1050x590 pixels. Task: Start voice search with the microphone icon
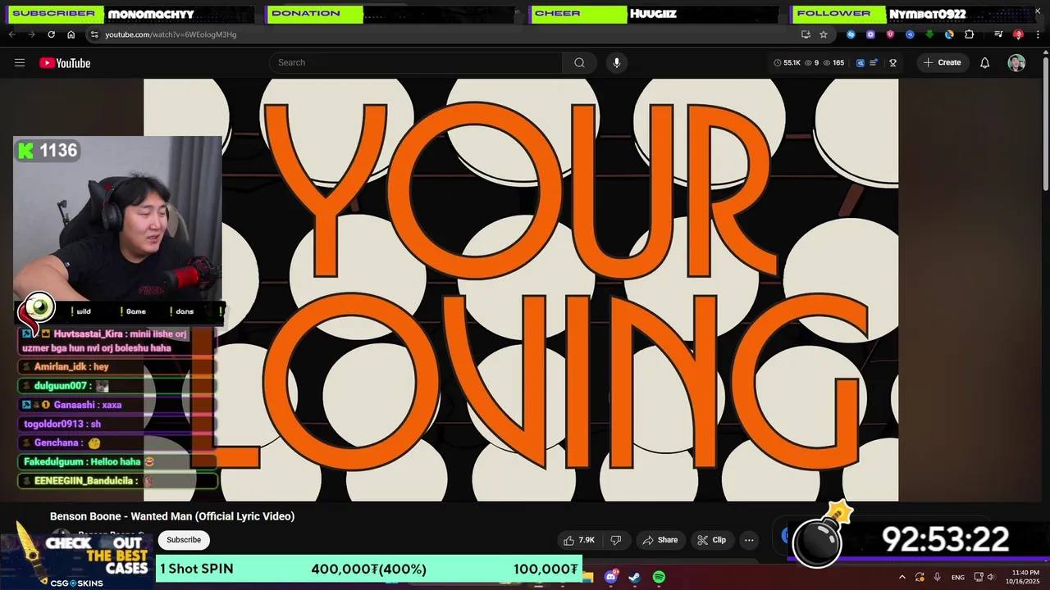[617, 63]
